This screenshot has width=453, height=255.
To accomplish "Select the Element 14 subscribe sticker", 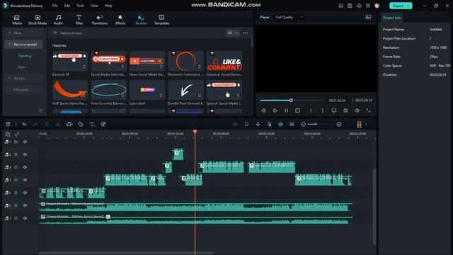I will click(x=70, y=62).
